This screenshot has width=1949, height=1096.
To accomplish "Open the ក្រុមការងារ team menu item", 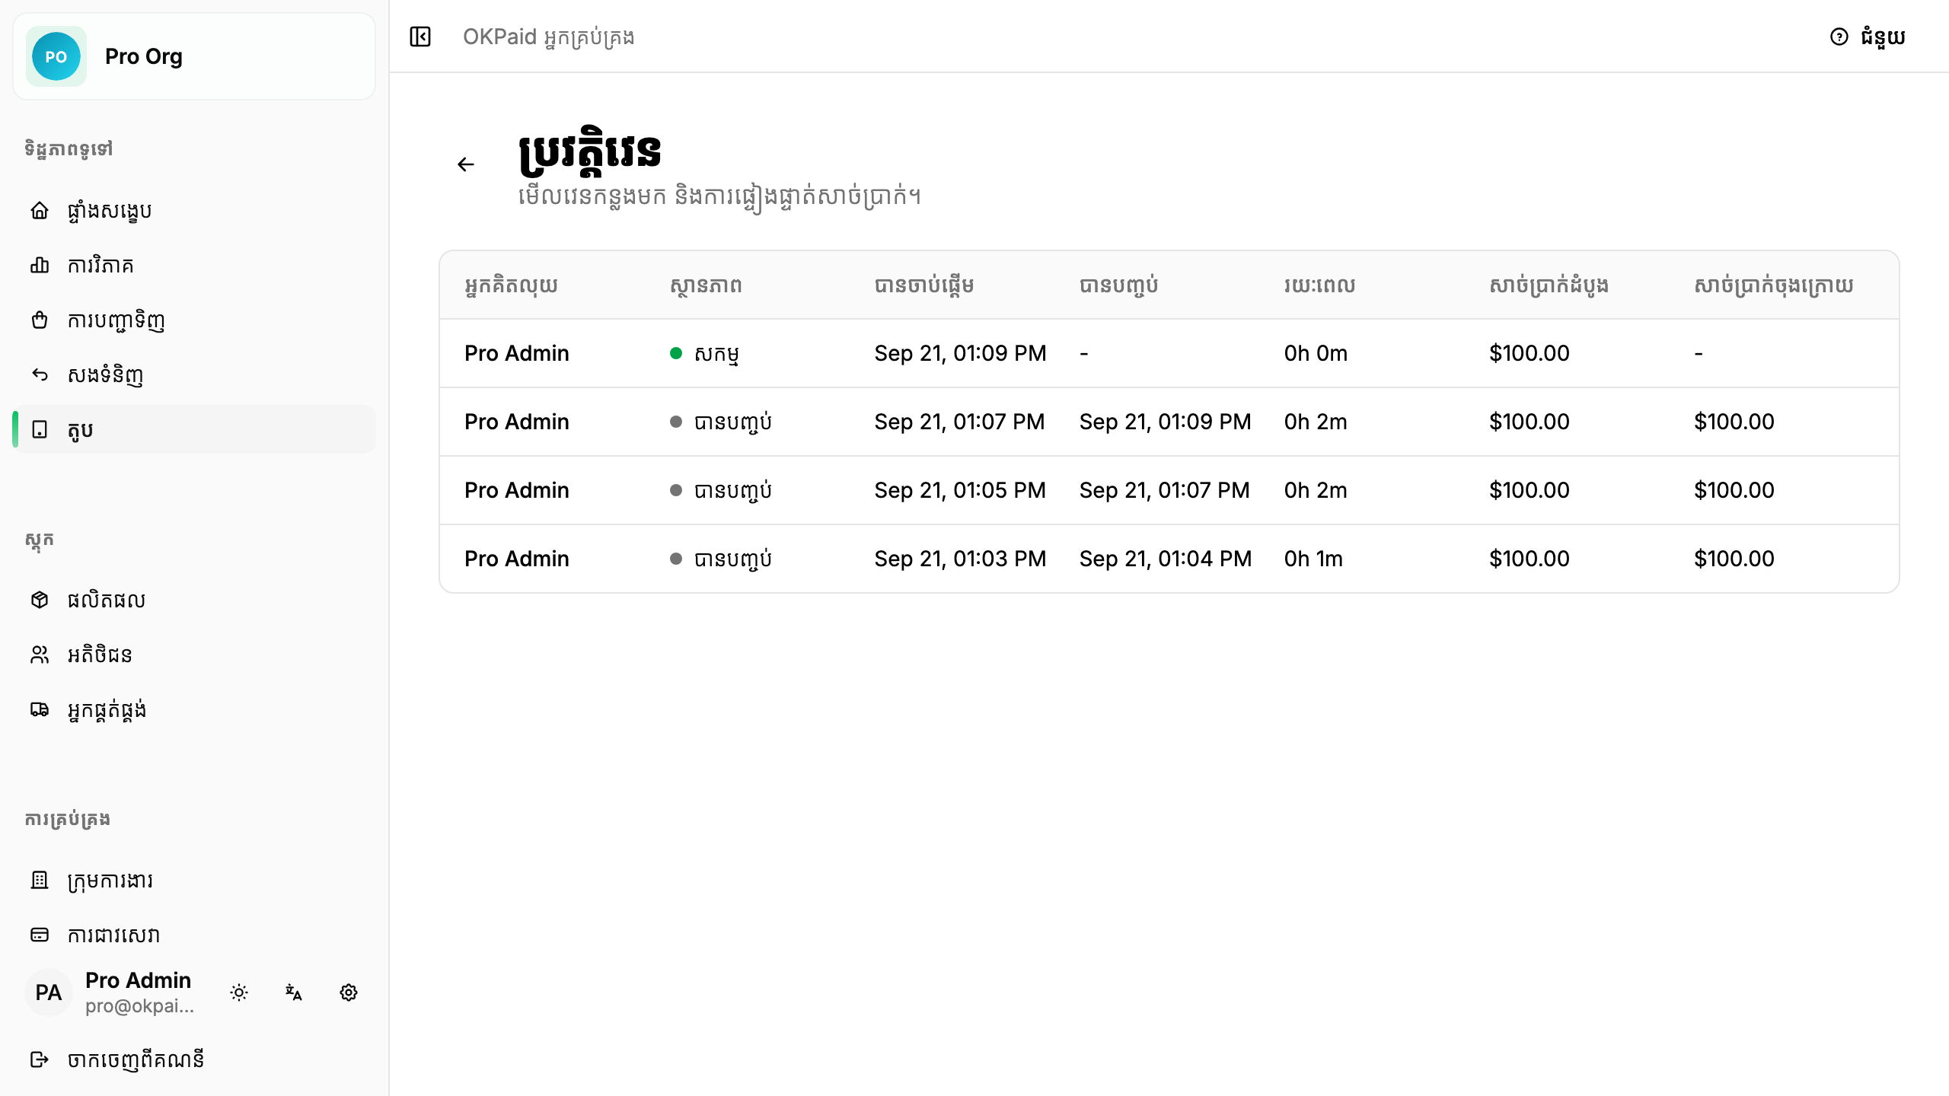I will tap(195, 880).
